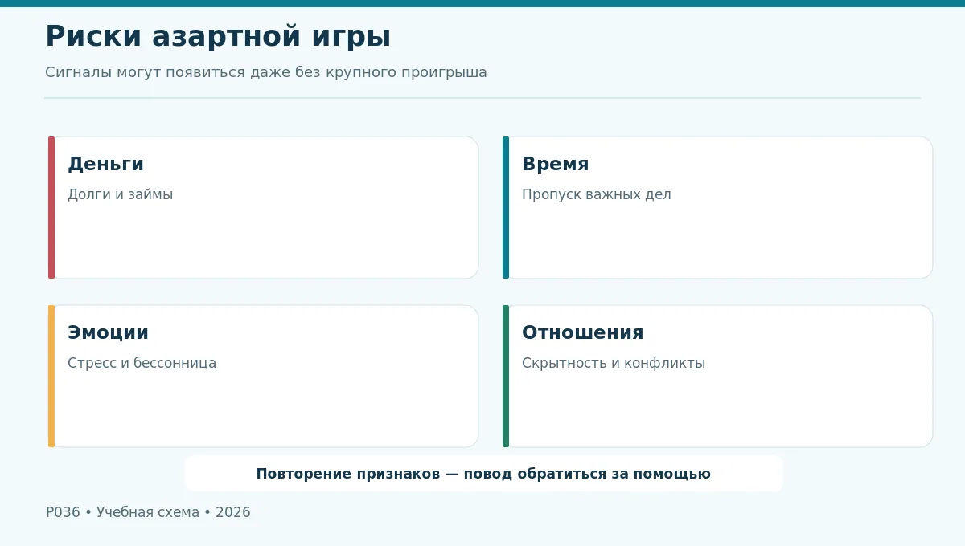Image resolution: width=965 pixels, height=546 pixels.
Task: Select the title 'Риски азартной игры'
Action: point(218,37)
